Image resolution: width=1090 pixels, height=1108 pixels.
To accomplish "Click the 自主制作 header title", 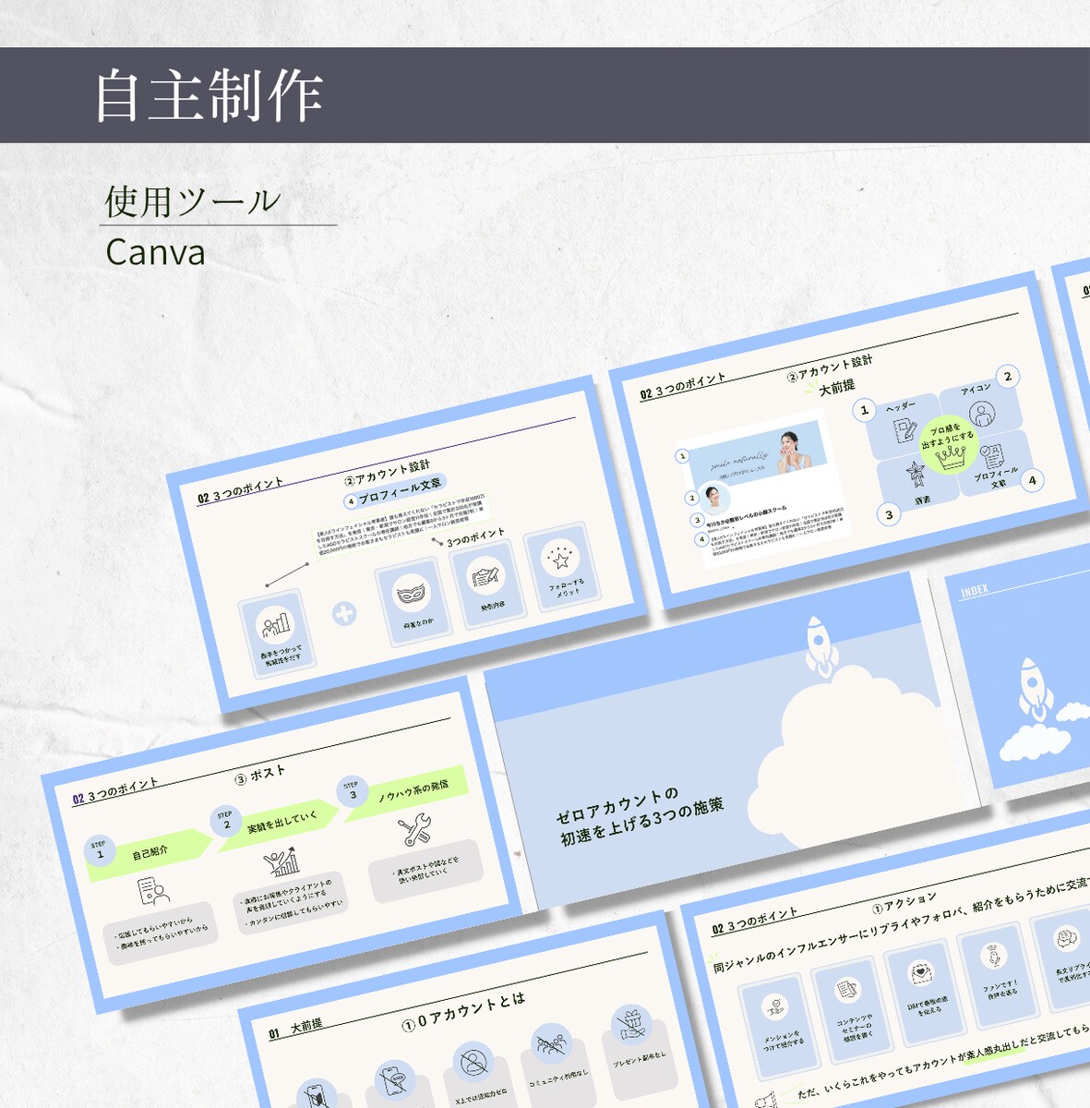I will coord(210,95).
